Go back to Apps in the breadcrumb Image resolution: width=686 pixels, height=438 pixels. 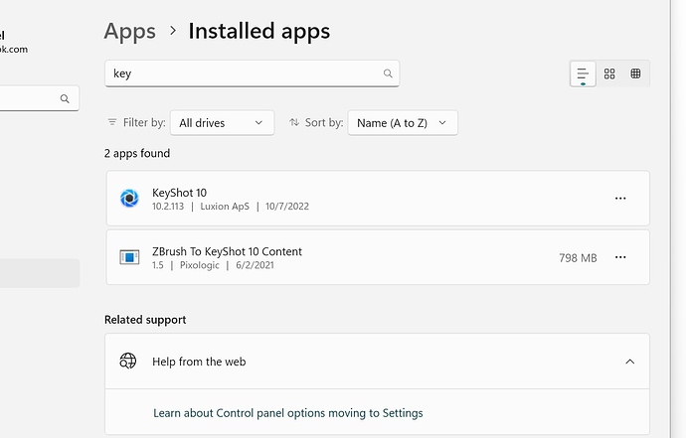click(x=130, y=32)
